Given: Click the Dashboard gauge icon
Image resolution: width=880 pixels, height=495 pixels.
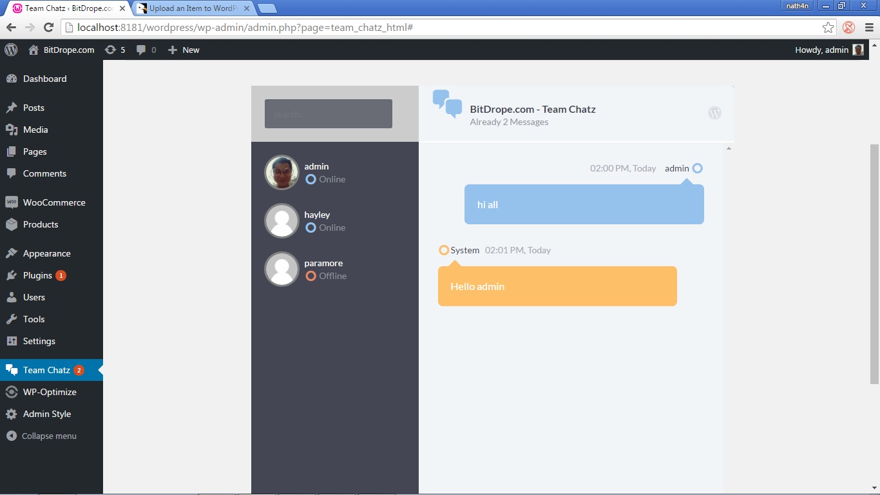Looking at the screenshot, I should click(12, 79).
